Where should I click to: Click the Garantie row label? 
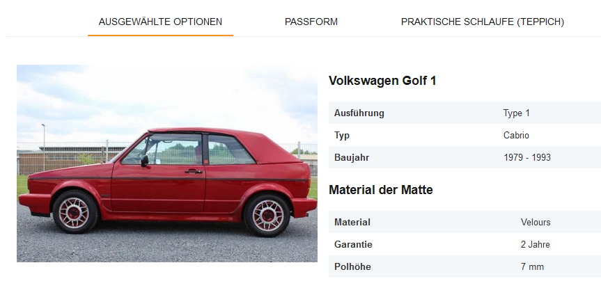[353, 244]
